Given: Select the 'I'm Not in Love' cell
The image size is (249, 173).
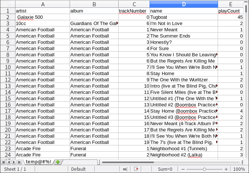Looking at the screenshot, I should (184, 23).
